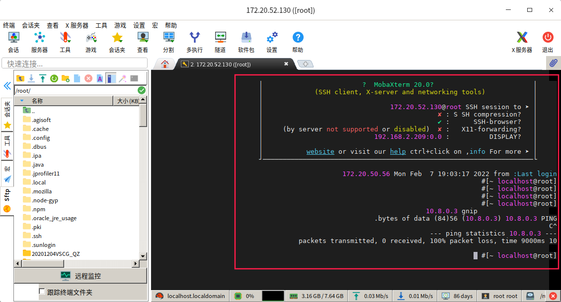Screen dimensions: 561x302
Task: Click the 远程监控 button
Action: coord(80,276)
